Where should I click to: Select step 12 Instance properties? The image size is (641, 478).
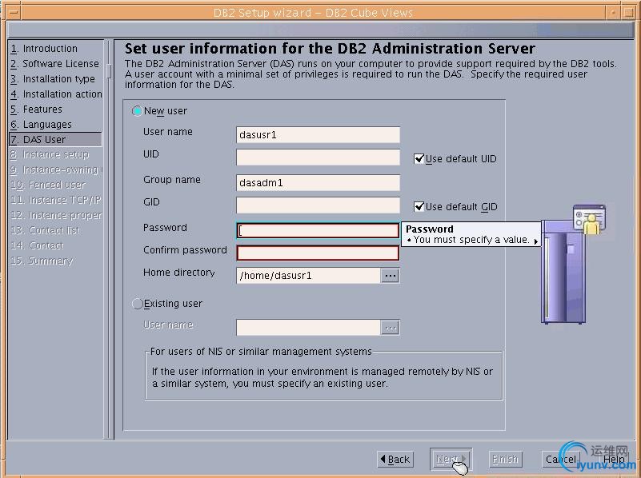pos(56,215)
